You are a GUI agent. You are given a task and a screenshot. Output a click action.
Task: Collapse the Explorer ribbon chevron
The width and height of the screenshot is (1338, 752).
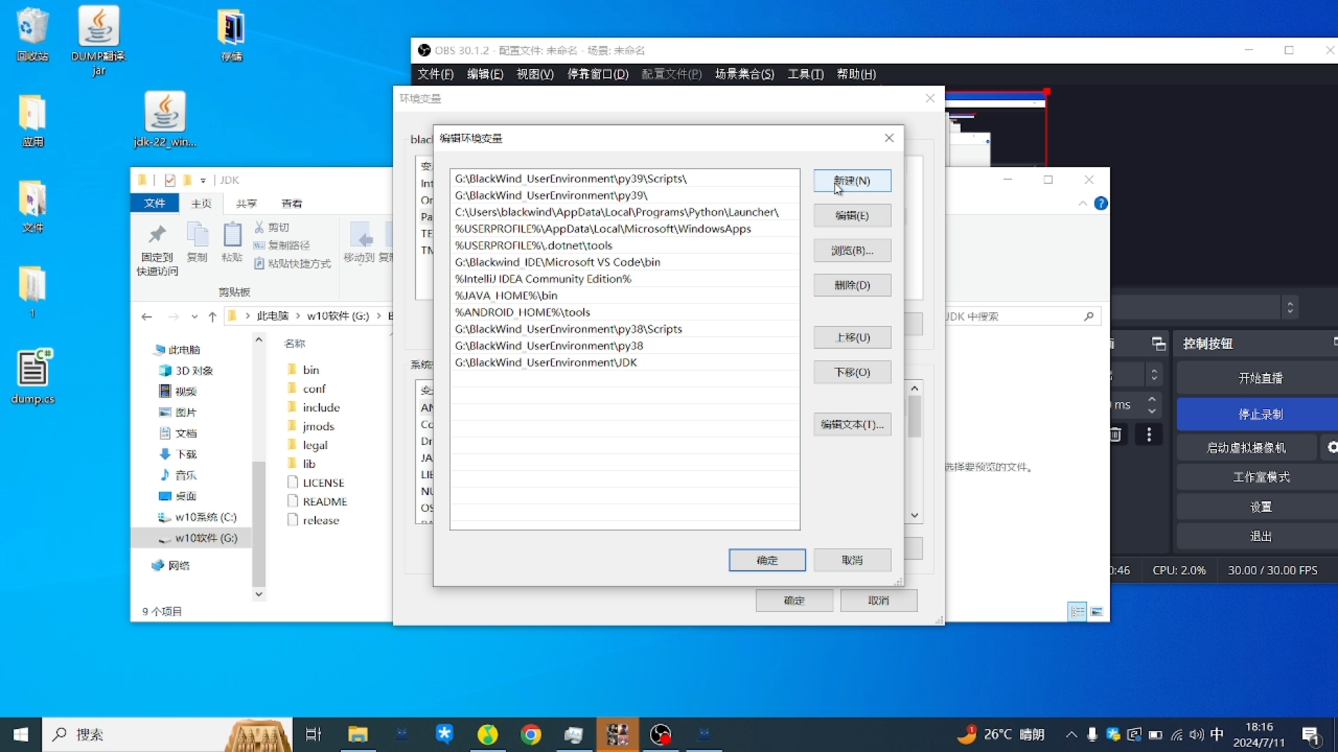pyautogui.click(x=1082, y=203)
